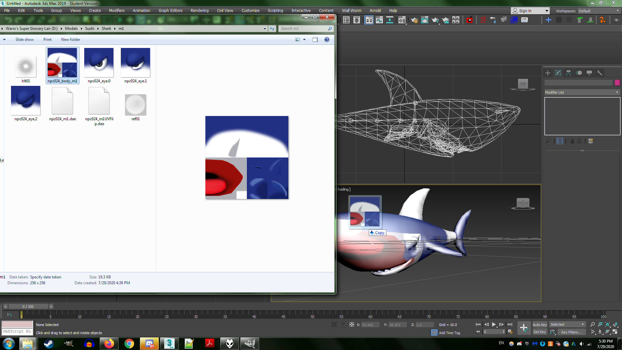
Task: Click the Slide show button in Explorer
Action: (25, 40)
